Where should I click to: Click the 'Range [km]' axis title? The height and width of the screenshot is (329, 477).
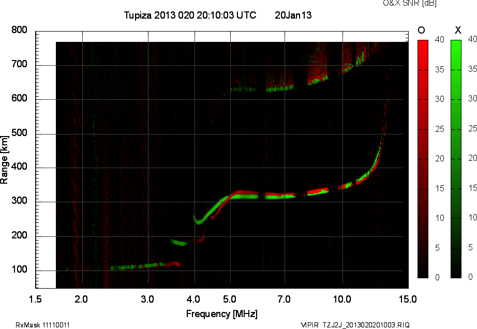[4, 160]
